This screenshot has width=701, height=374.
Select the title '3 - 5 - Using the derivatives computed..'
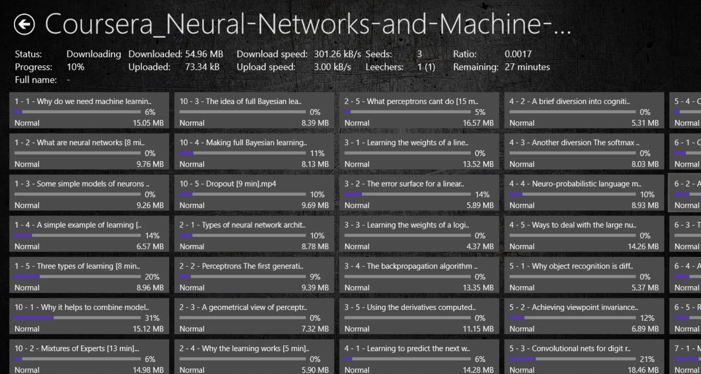click(x=410, y=307)
